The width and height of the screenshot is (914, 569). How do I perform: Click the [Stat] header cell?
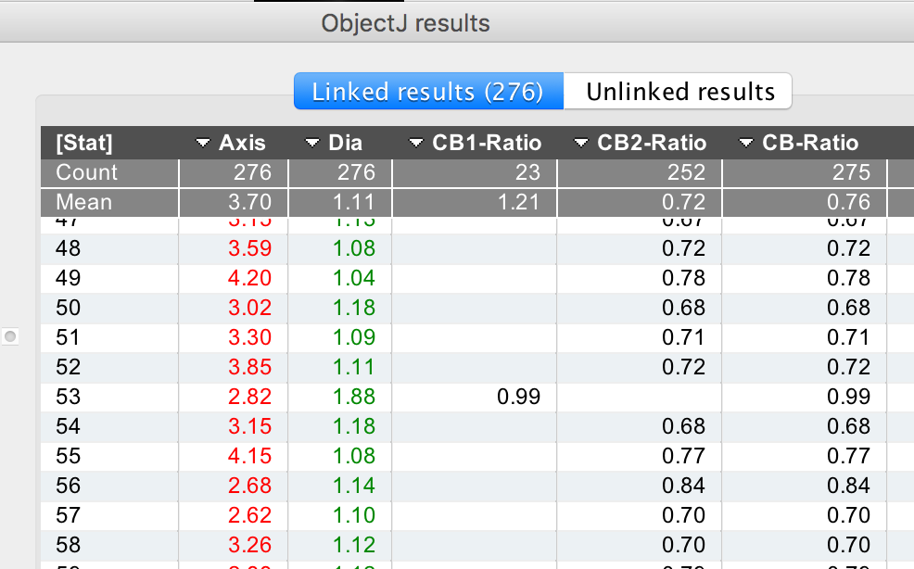84,143
